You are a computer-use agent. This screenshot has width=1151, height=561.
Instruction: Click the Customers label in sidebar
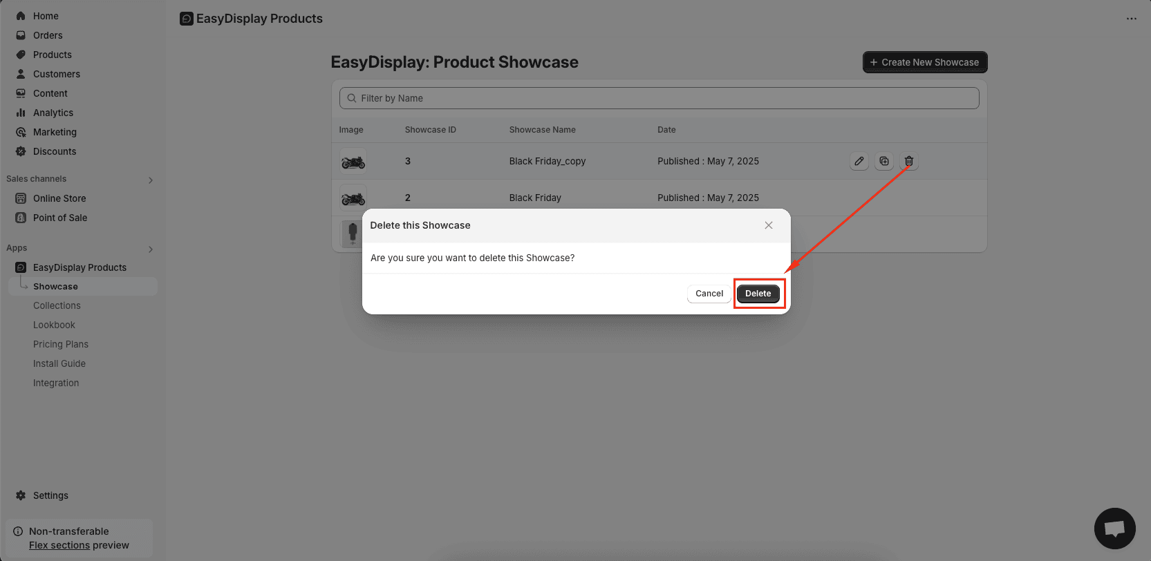[57, 74]
